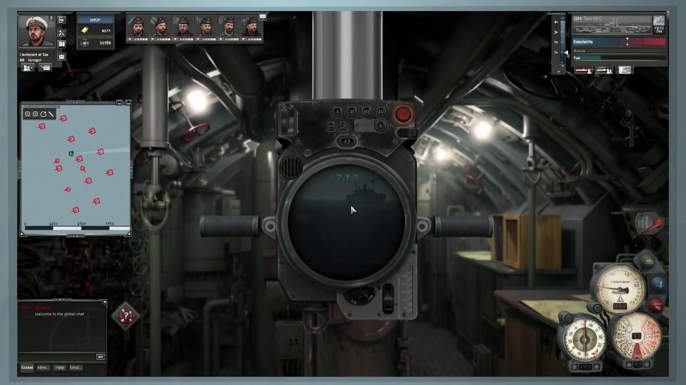Click the left square button under the tube selectors

[331, 126]
